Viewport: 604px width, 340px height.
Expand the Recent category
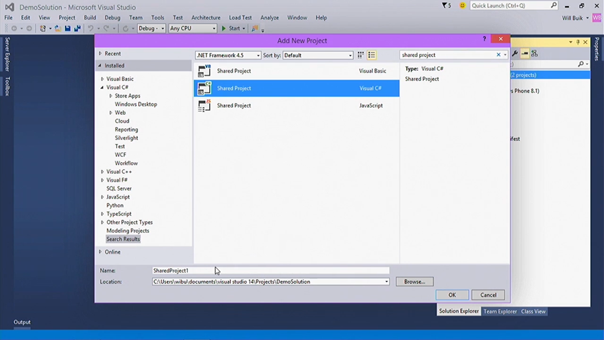click(x=100, y=54)
